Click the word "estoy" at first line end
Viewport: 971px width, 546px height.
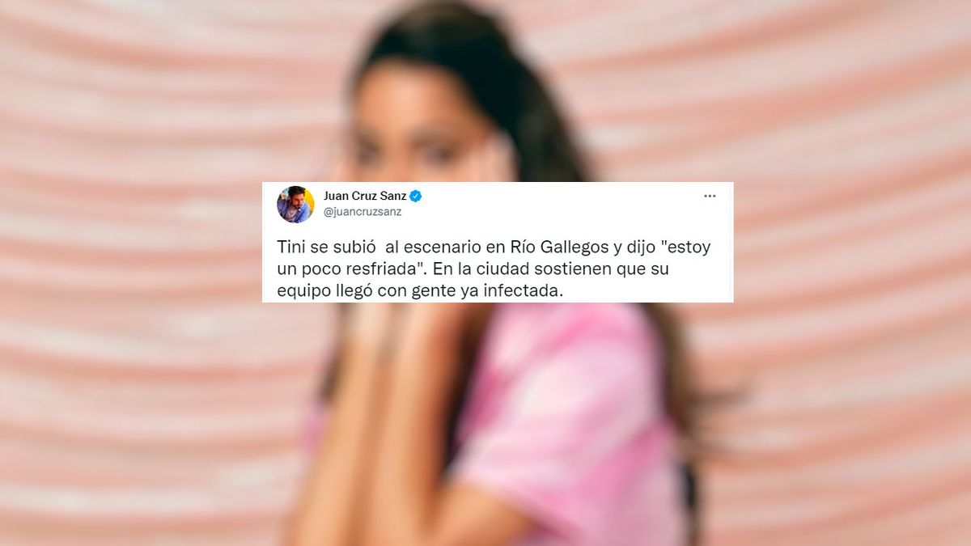click(688, 248)
